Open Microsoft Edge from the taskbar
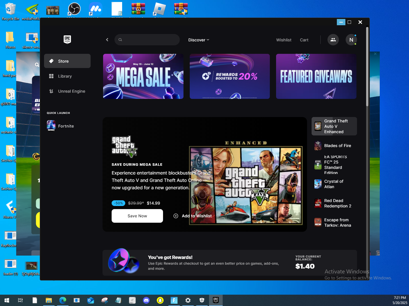Image resolution: width=409 pixels, height=306 pixels. point(63,300)
